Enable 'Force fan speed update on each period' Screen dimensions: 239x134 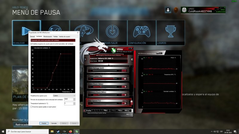click(x=31, y=107)
